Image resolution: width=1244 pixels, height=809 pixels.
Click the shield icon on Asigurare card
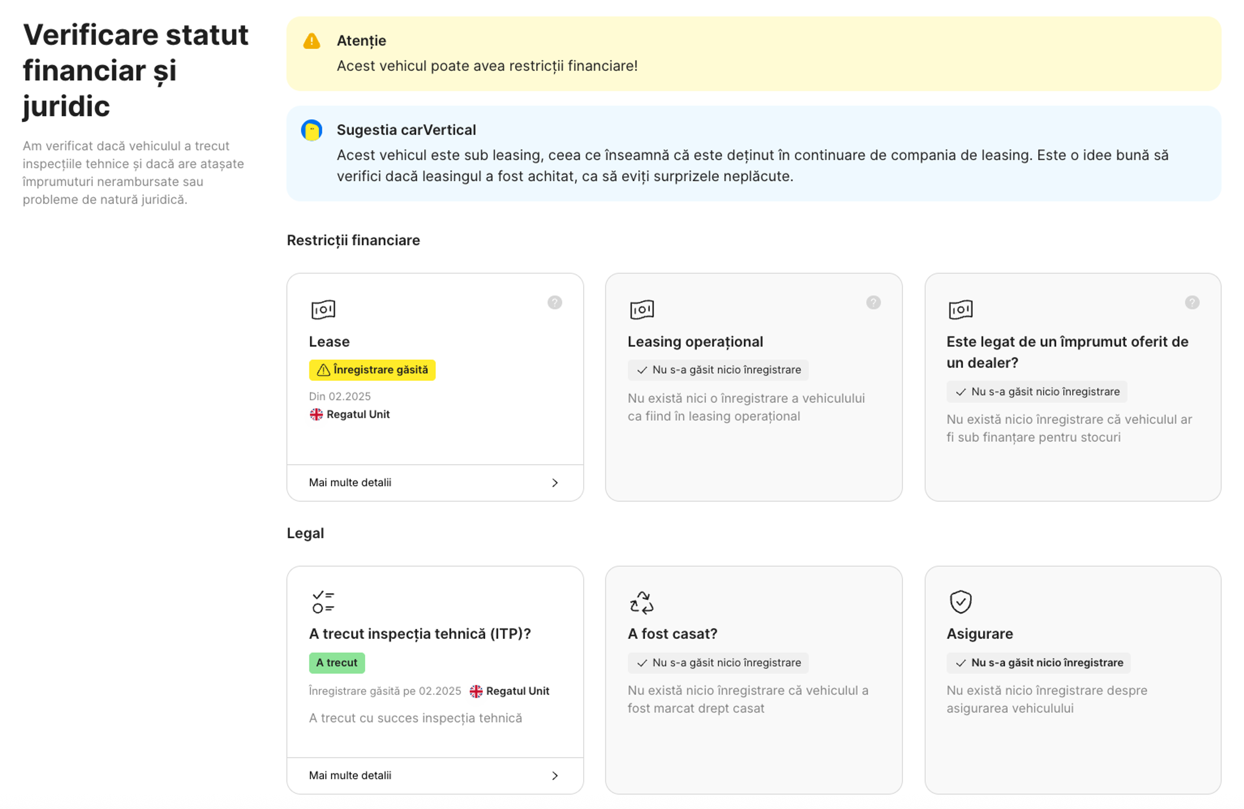(960, 602)
